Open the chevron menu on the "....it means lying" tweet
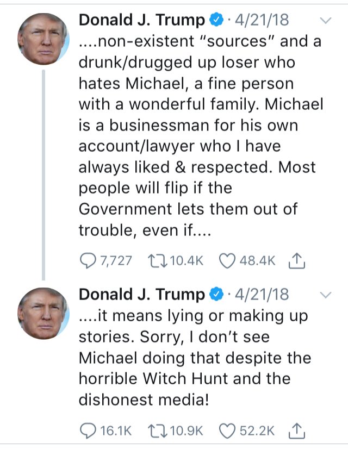This screenshot has height=449, width=348. point(326,295)
